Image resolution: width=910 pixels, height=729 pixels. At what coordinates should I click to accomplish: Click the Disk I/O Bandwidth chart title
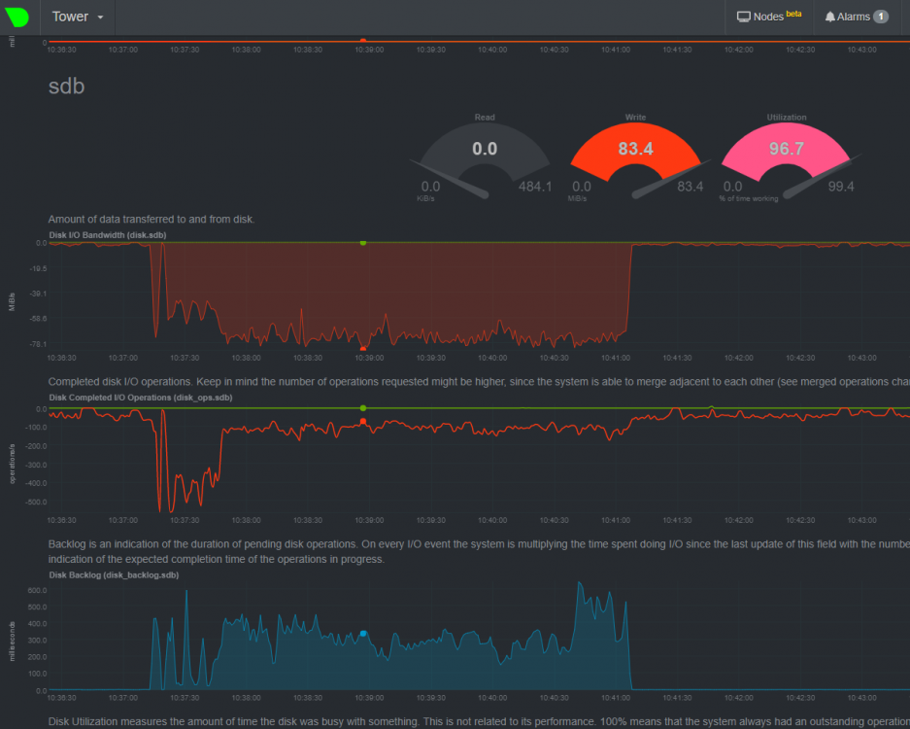[x=108, y=235]
